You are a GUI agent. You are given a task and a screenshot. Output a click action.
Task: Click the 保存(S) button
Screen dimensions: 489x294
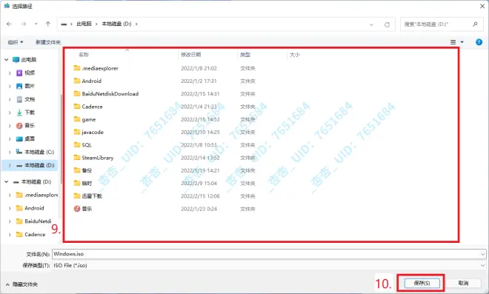click(x=422, y=283)
